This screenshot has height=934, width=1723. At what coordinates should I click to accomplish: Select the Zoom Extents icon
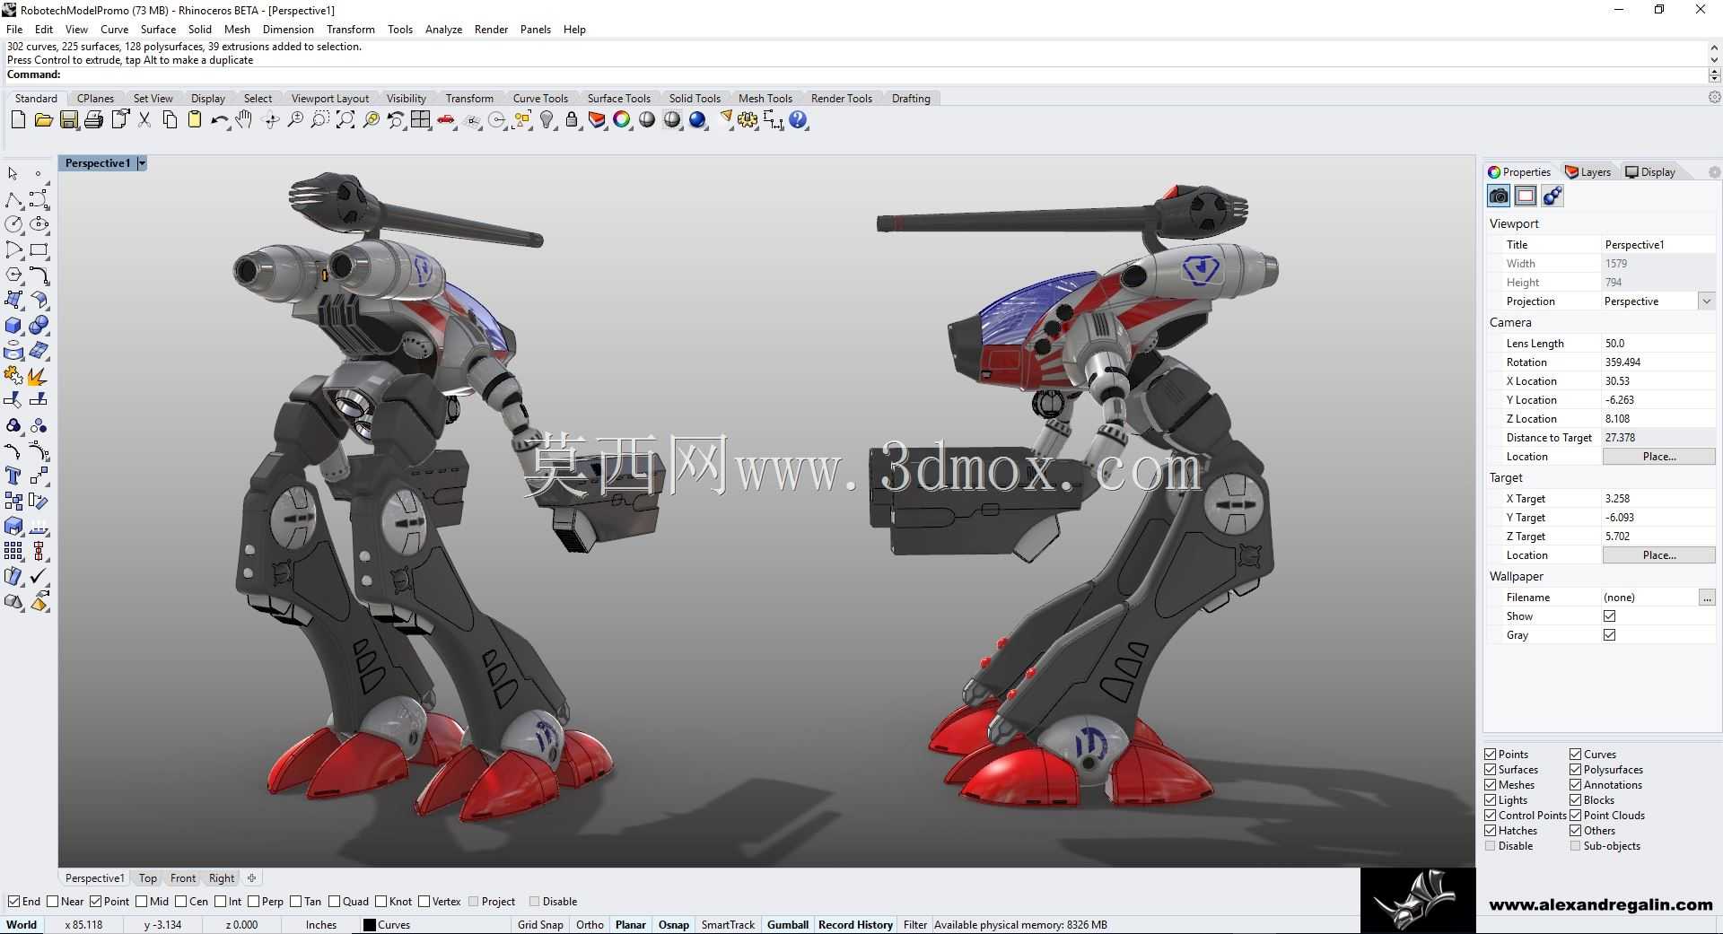coord(345,119)
